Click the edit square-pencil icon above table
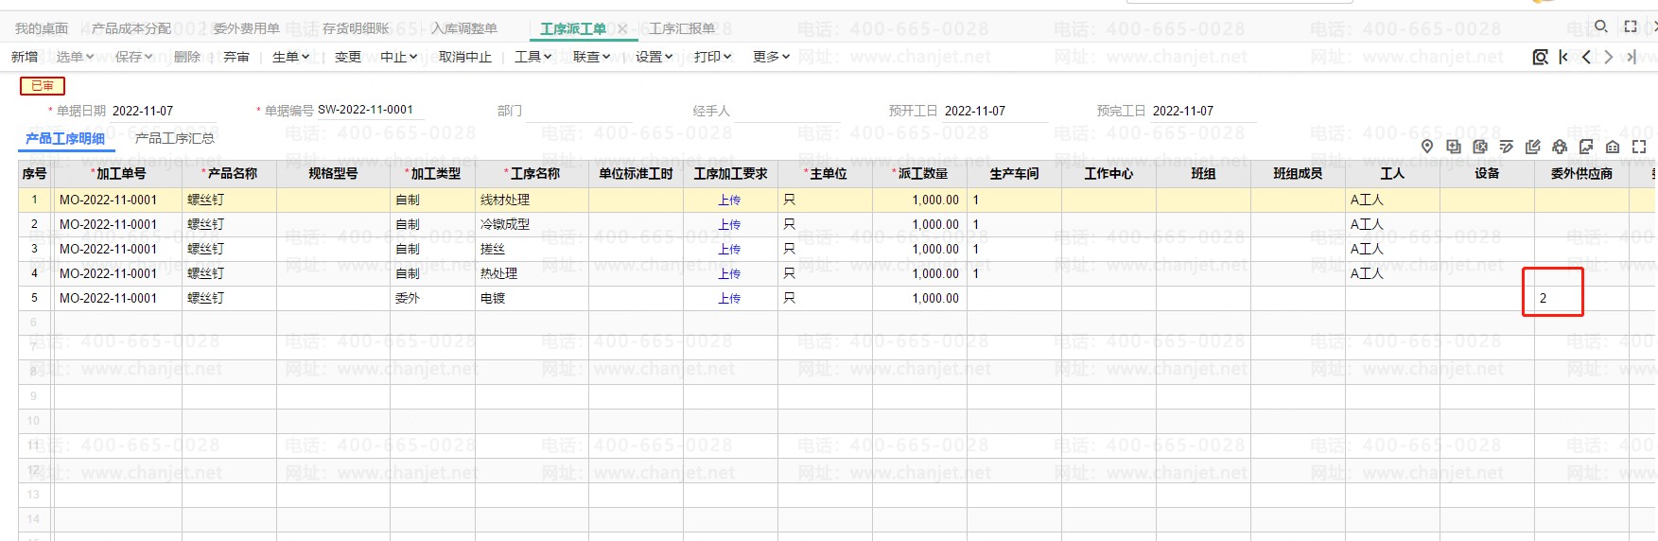Screen dimensions: 1658x541 1533,146
